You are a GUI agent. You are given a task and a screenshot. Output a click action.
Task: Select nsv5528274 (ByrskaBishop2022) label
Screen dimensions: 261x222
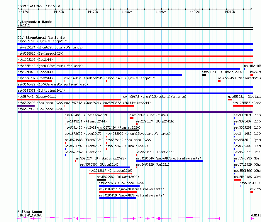click(100, 158)
